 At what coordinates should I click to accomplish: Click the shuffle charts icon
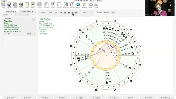tap(34, 15)
